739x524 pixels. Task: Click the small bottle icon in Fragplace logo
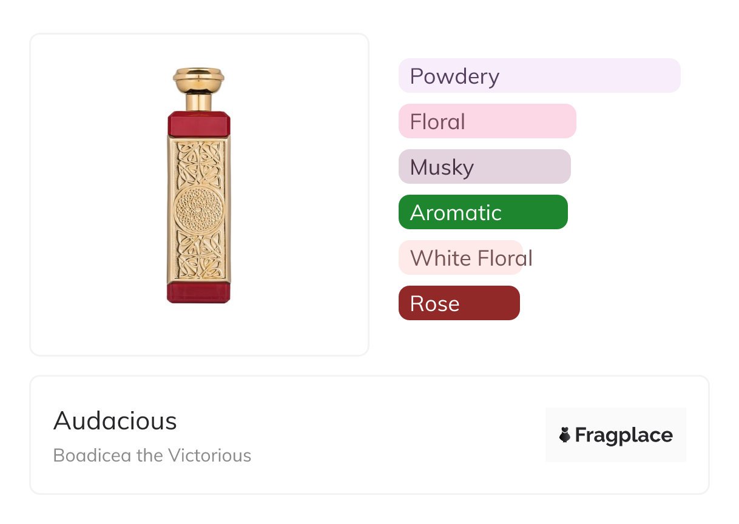565,435
